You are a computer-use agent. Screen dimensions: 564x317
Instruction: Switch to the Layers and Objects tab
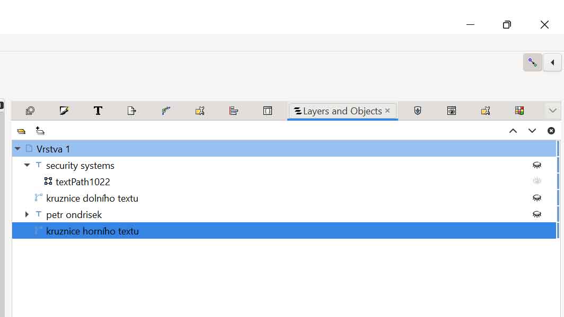[x=338, y=111]
